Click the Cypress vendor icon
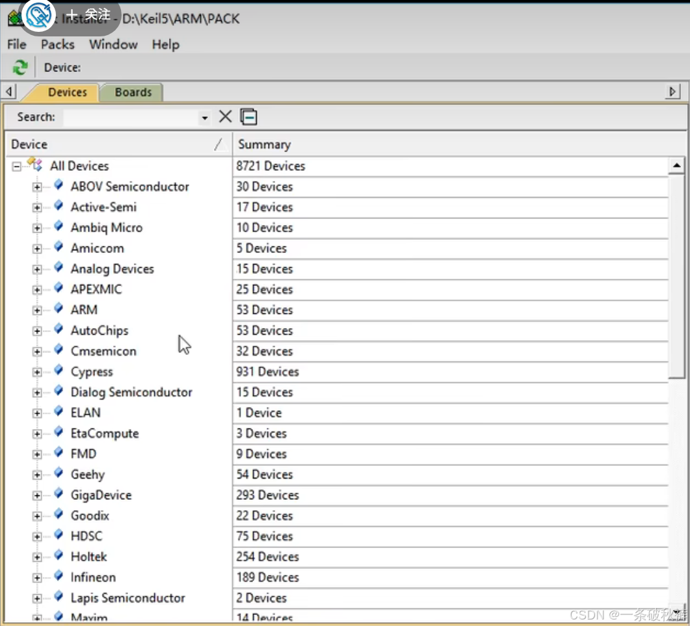Screen dimensions: 690x626 click(x=59, y=371)
